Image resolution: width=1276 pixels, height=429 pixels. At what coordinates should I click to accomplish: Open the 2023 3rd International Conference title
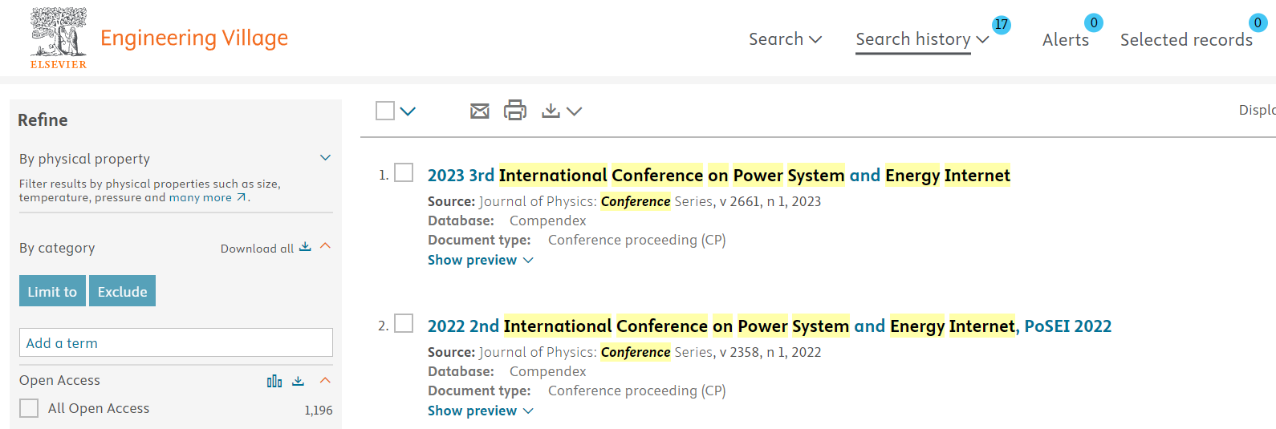tap(718, 175)
